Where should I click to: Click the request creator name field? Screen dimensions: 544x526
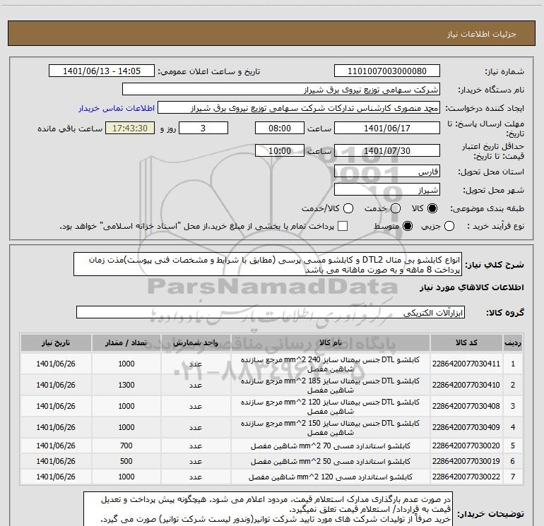pos(299,108)
